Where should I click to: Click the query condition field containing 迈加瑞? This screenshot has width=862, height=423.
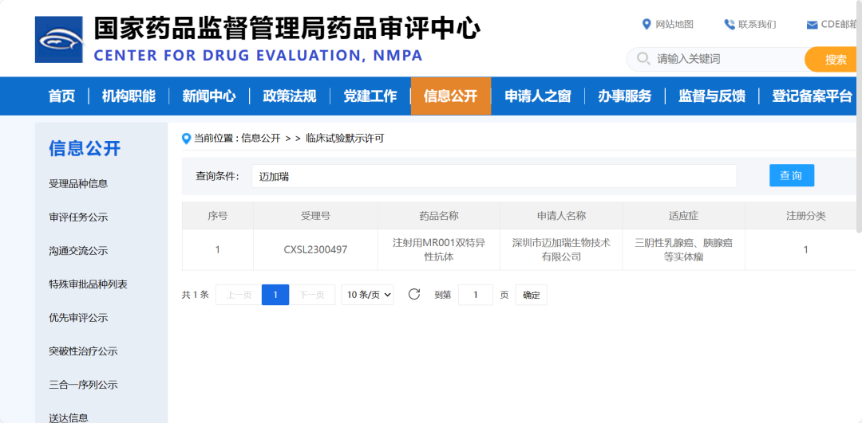point(493,176)
